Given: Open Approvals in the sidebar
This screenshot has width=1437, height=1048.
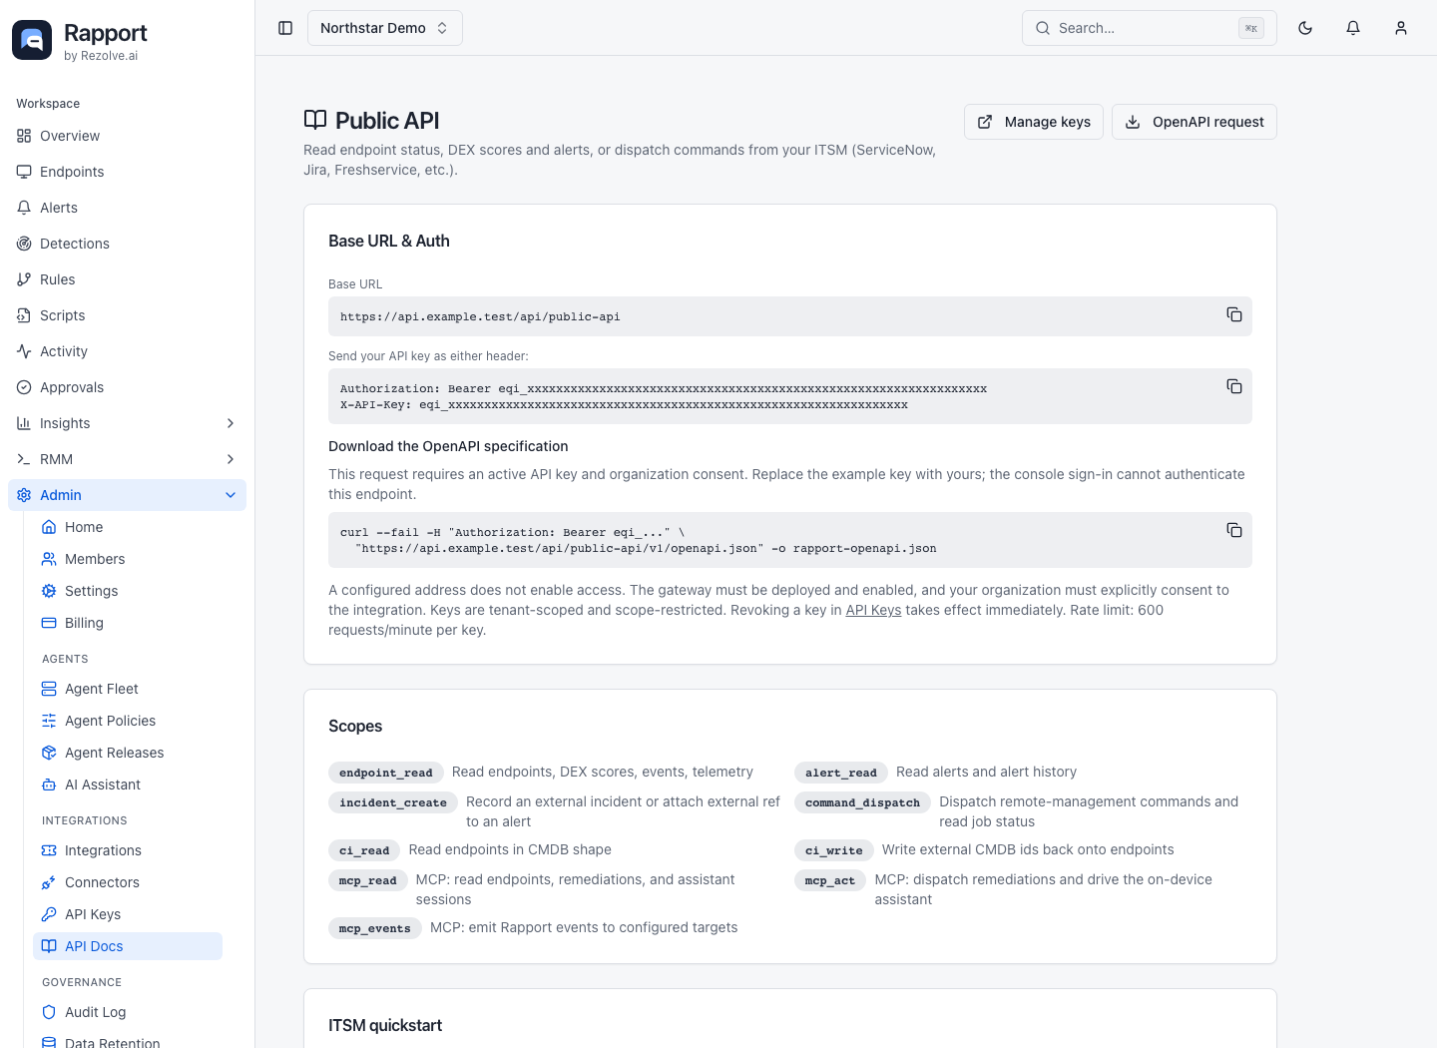Looking at the screenshot, I should [127, 387].
